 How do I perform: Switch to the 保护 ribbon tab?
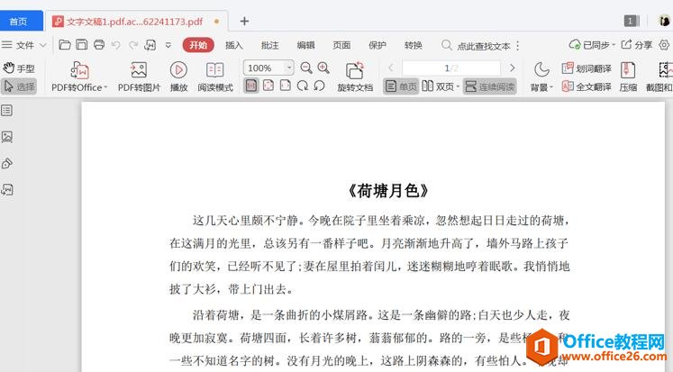(x=377, y=45)
